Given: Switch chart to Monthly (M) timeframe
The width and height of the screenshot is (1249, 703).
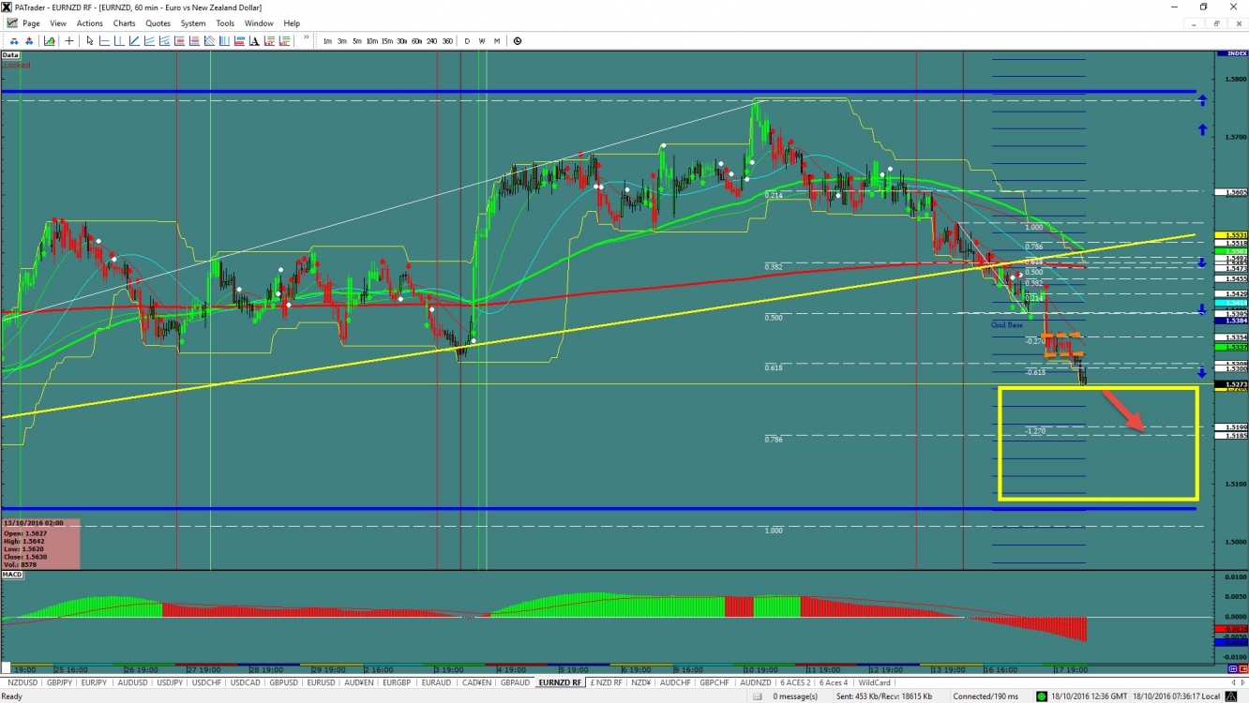Looking at the screenshot, I should 497,41.
